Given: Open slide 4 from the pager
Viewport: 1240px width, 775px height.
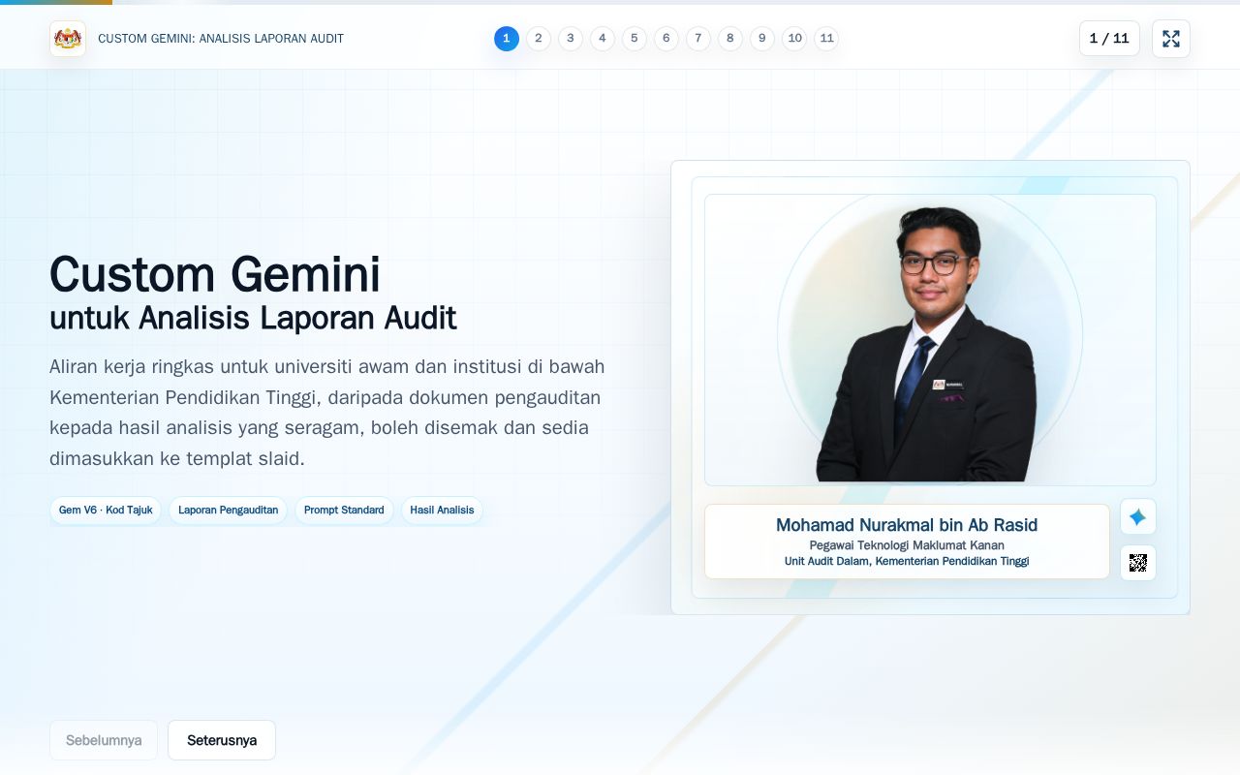Looking at the screenshot, I should [603, 39].
